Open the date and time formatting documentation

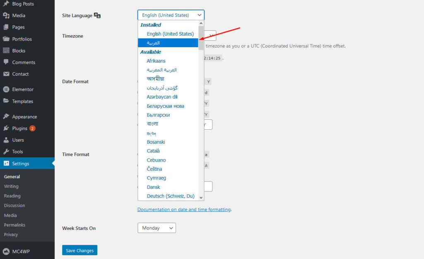tap(184, 209)
